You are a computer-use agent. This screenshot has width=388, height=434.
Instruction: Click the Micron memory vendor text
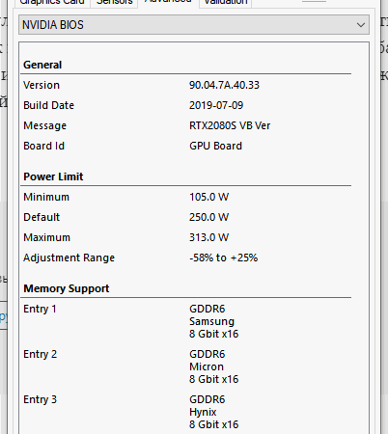(207, 366)
